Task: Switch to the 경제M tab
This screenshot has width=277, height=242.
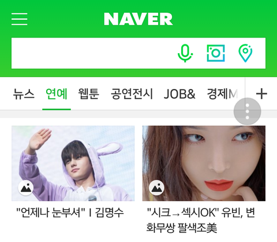Action: [x=222, y=94]
